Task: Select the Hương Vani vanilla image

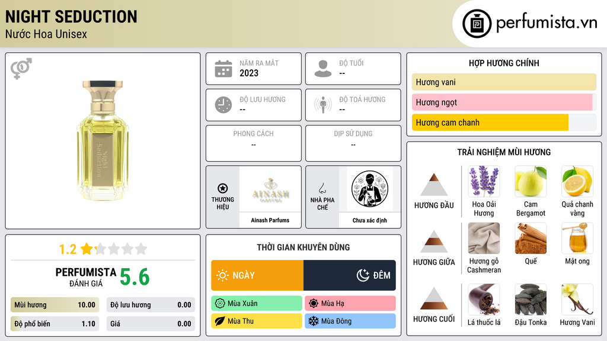Action: tap(577, 300)
